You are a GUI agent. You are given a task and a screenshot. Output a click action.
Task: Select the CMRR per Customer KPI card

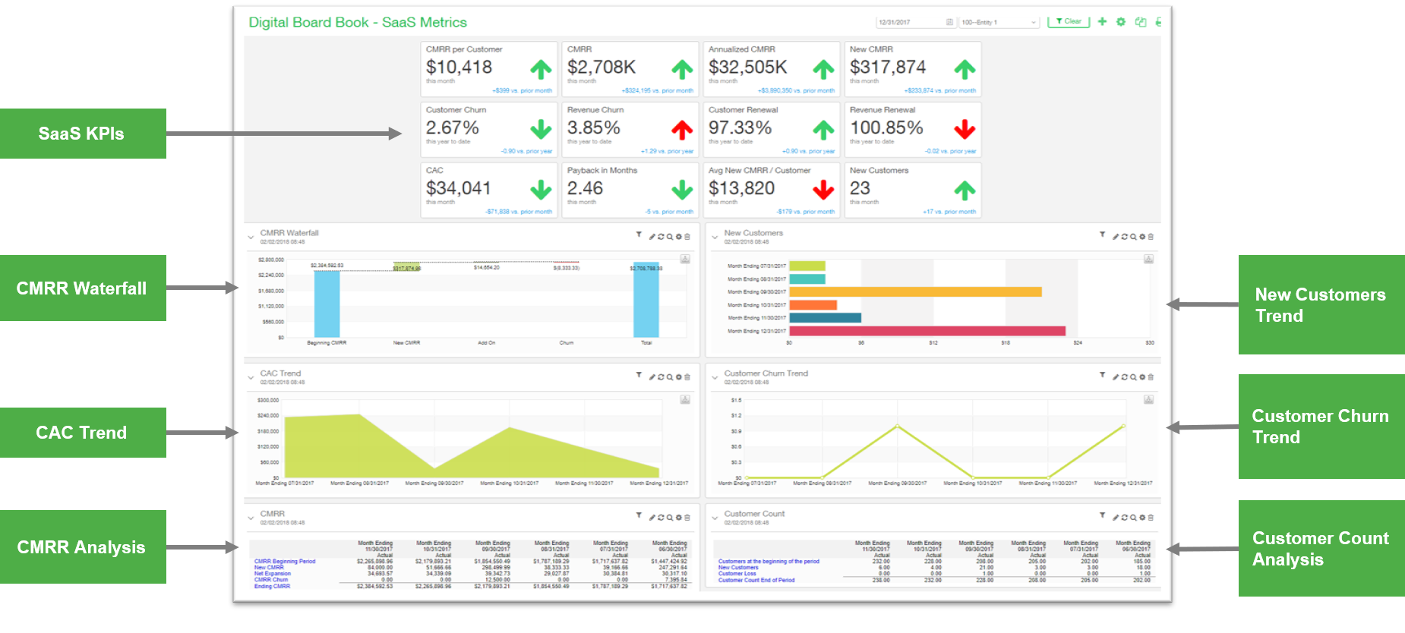point(489,69)
